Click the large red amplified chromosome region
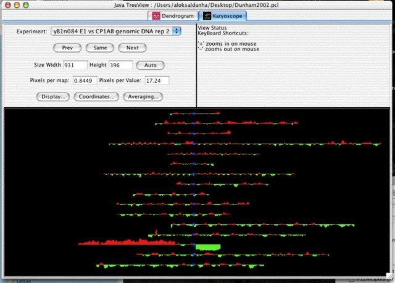This screenshot has width=395, height=283. [x=127, y=242]
